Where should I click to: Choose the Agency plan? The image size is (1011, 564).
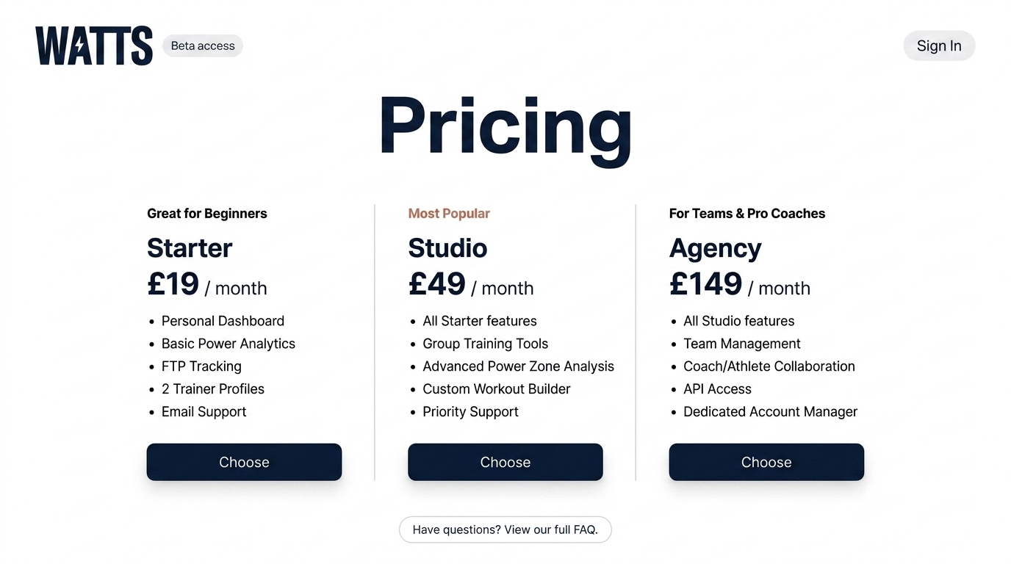point(766,462)
